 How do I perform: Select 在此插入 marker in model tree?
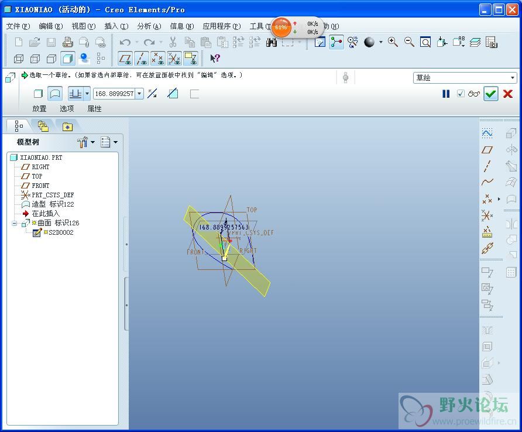[42, 213]
